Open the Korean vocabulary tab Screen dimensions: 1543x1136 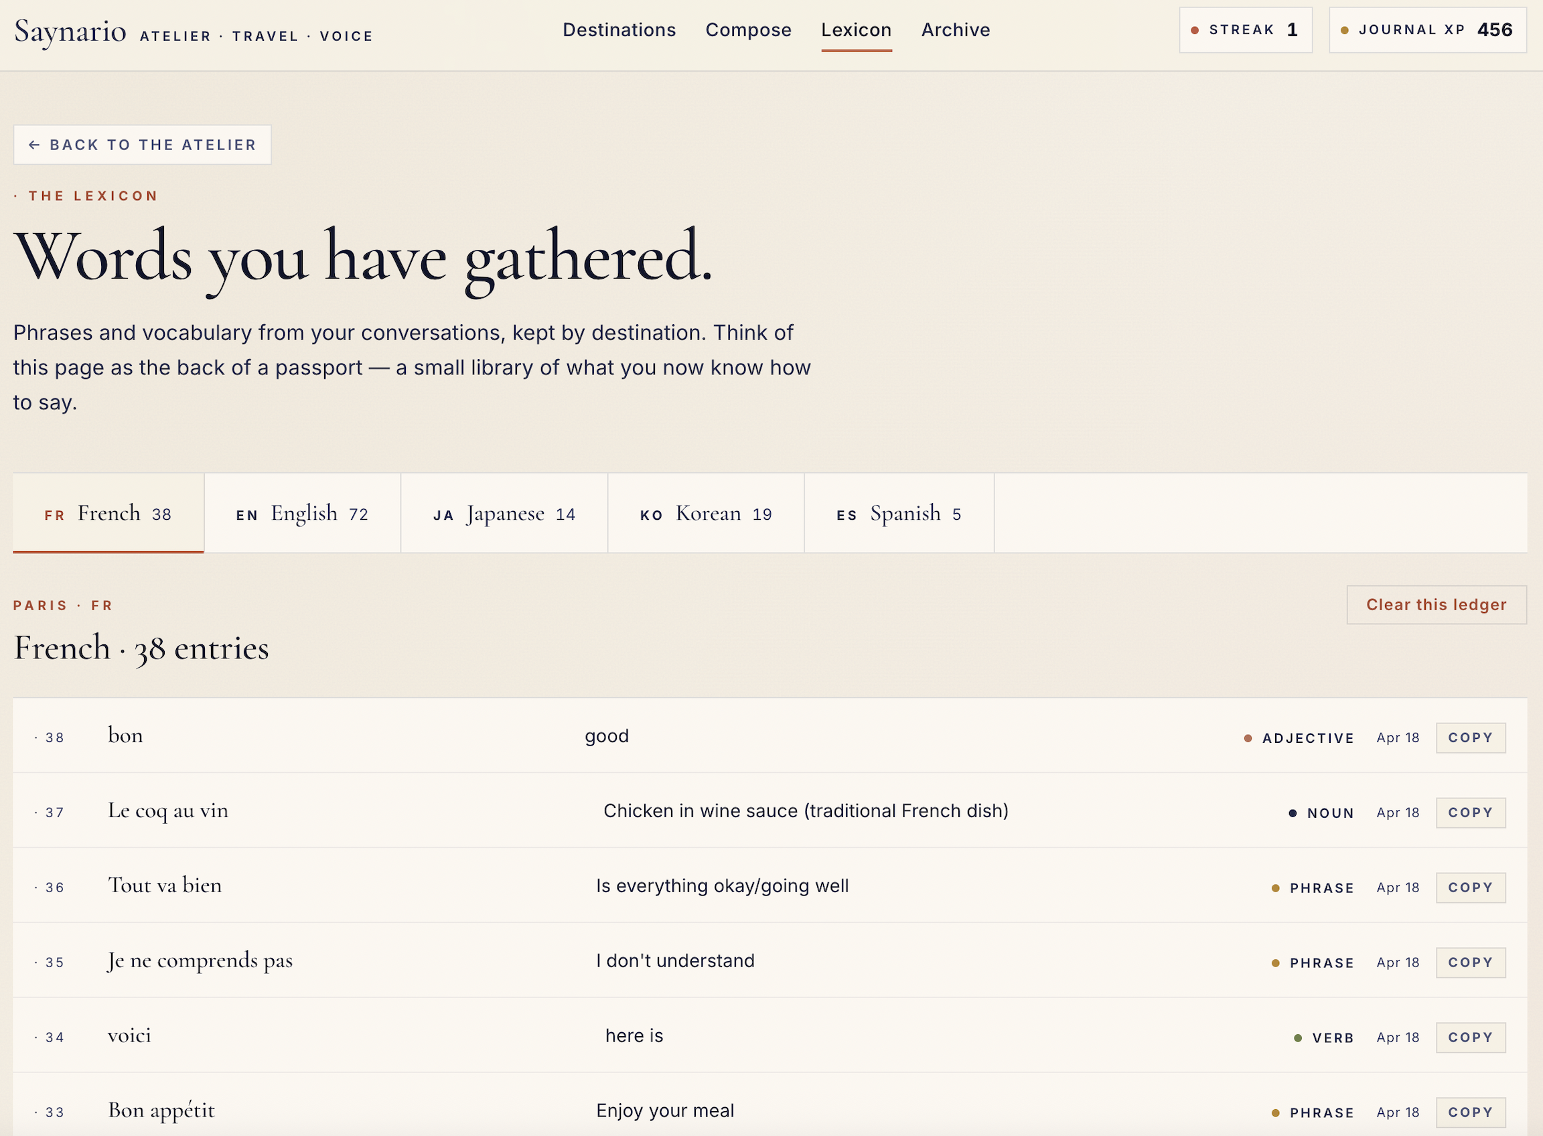(705, 514)
